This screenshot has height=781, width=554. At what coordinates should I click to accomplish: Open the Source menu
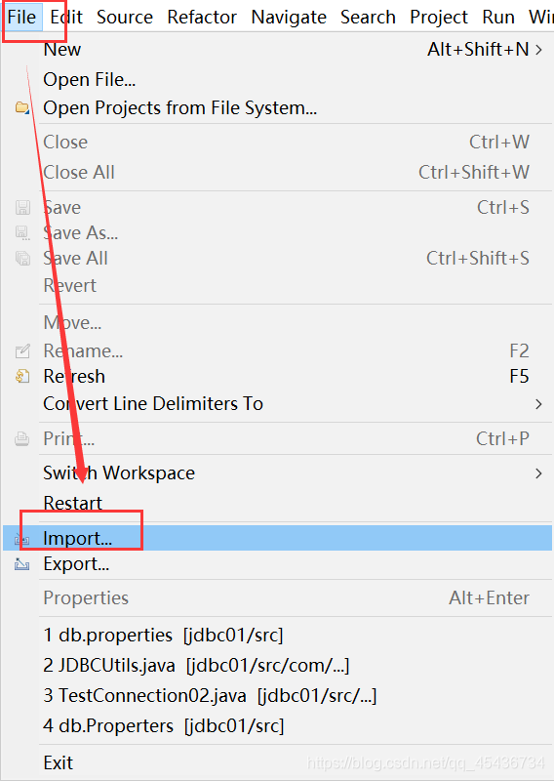coord(125,17)
